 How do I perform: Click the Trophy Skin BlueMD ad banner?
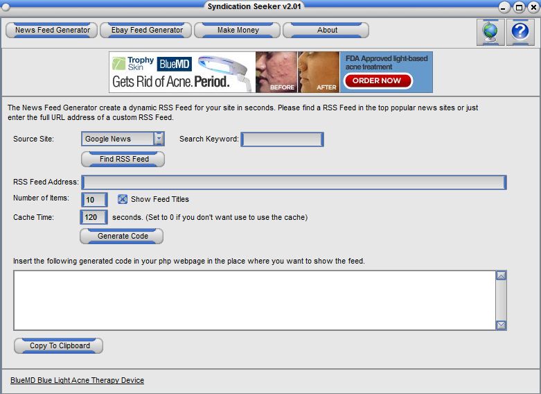pyautogui.click(x=271, y=72)
